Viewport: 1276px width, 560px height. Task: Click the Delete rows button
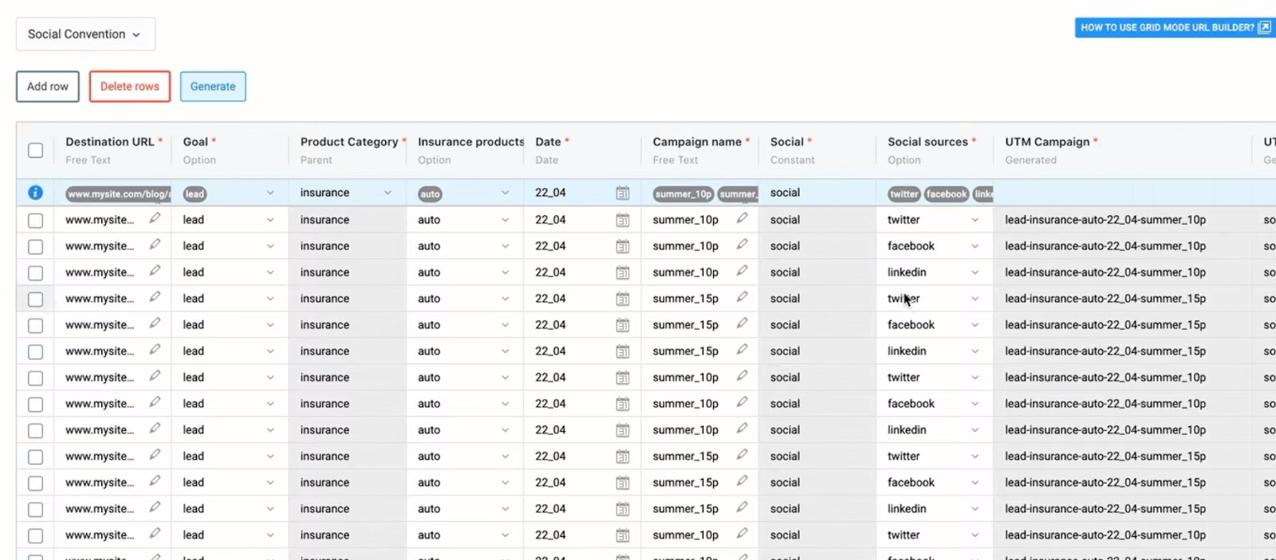[130, 86]
